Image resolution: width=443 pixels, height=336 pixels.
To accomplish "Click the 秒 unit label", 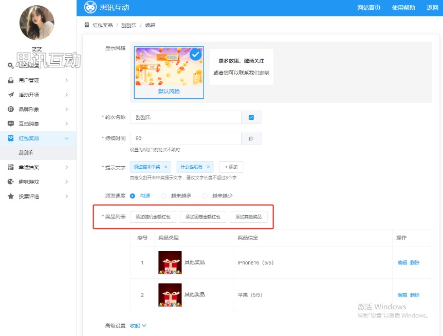I will pos(251,138).
